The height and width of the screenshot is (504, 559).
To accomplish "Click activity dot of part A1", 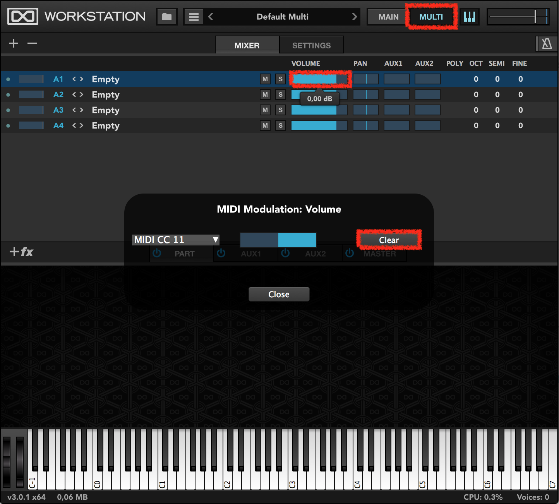I will tap(8, 79).
